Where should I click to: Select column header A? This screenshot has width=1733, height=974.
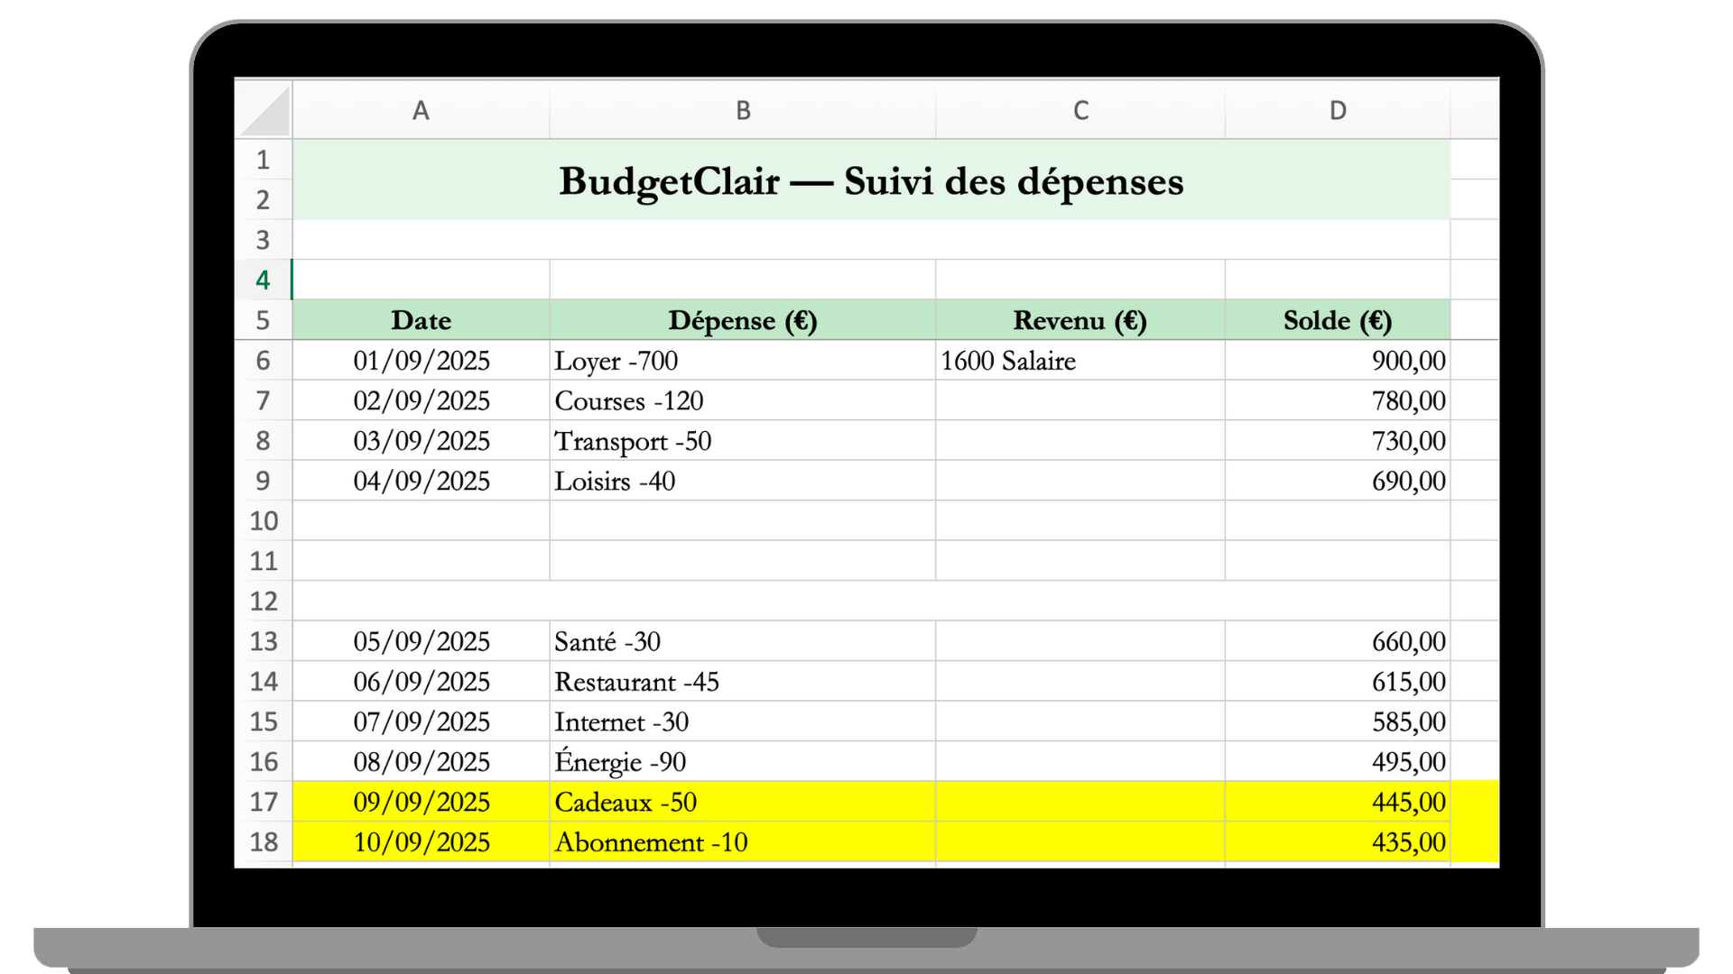(x=421, y=109)
